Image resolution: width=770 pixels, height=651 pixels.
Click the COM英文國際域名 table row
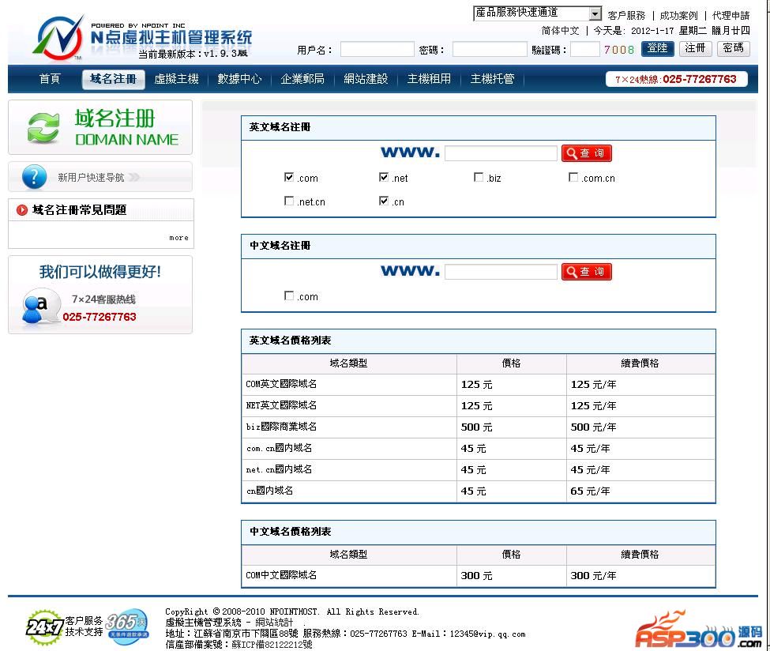(479, 385)
